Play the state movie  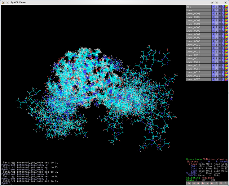[x=204, y=184]
